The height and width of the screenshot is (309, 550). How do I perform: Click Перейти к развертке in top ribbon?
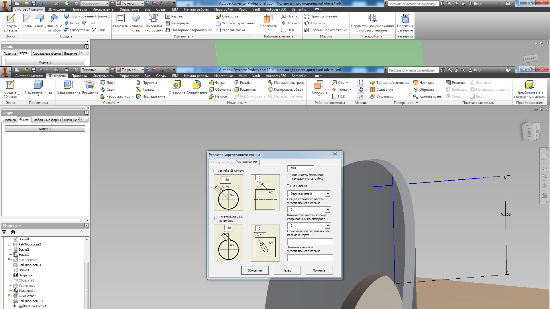click(x=405, y=23)
